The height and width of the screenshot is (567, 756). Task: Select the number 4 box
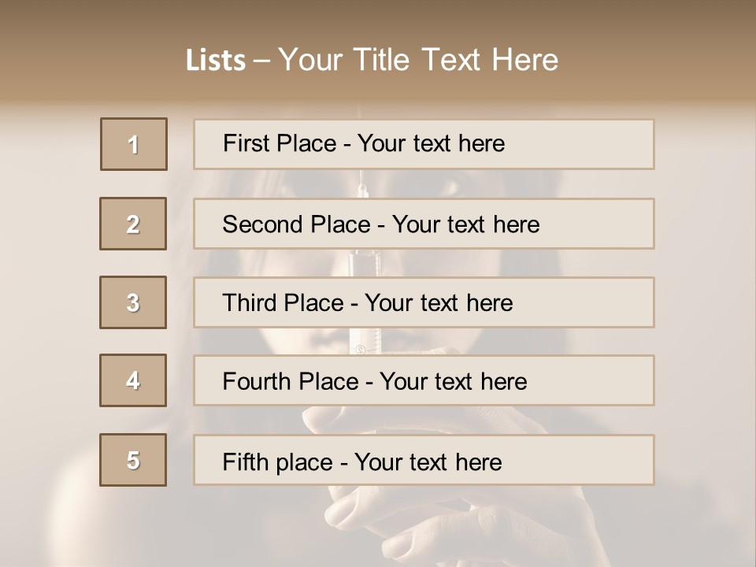click(133, 380)
